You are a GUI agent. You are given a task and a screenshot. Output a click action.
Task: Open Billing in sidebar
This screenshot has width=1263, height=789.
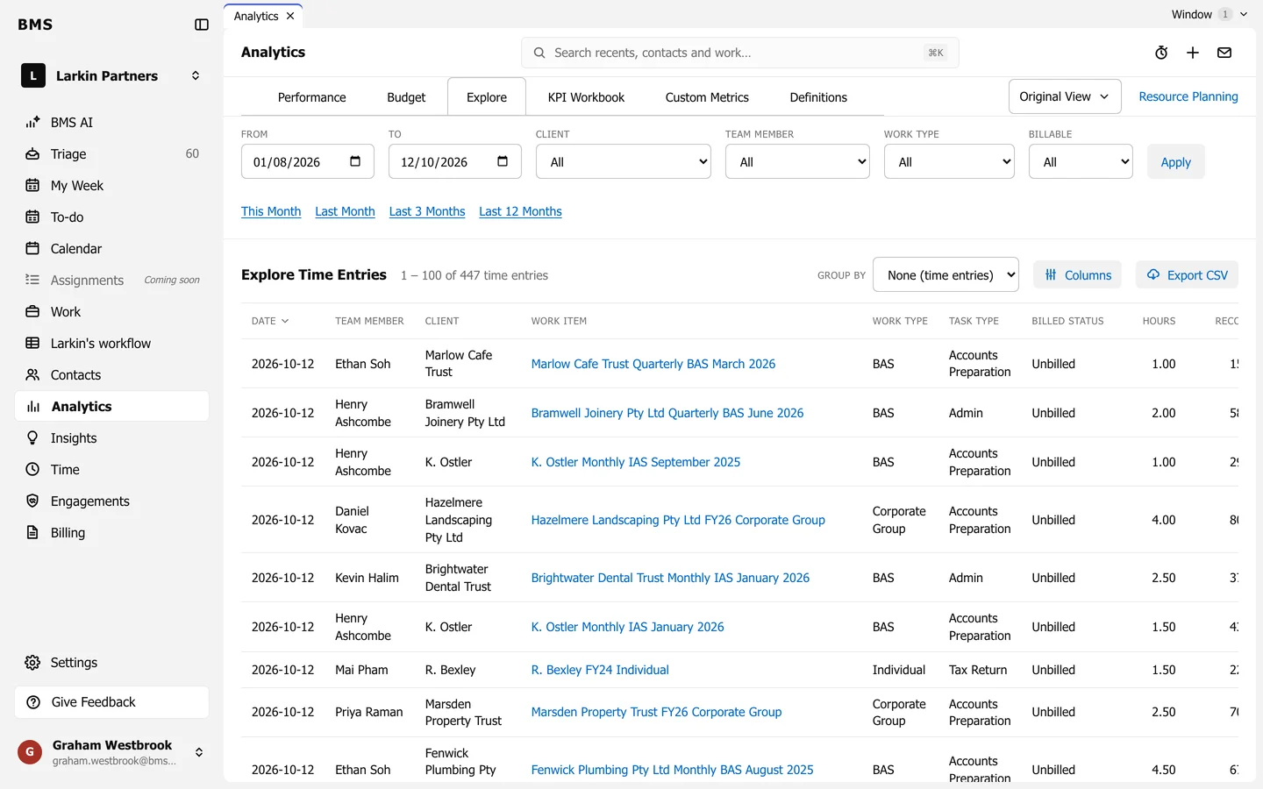tap(111, 533)
